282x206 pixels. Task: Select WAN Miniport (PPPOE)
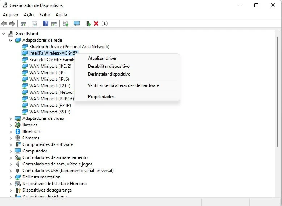(52, 99)
